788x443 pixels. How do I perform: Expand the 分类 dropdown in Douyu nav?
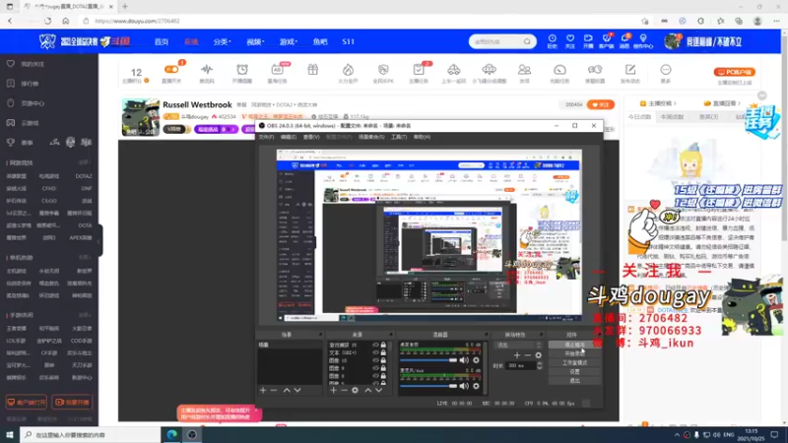[222, 41]
